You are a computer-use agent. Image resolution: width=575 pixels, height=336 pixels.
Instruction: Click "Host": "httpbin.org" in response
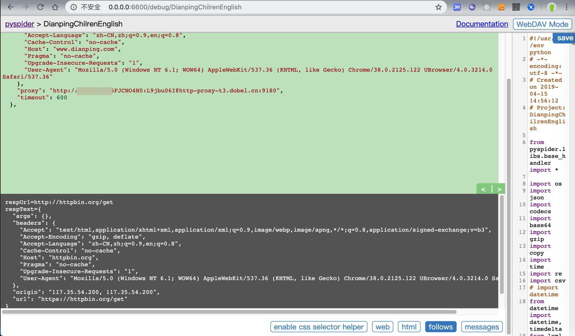(x=59, y=258)
